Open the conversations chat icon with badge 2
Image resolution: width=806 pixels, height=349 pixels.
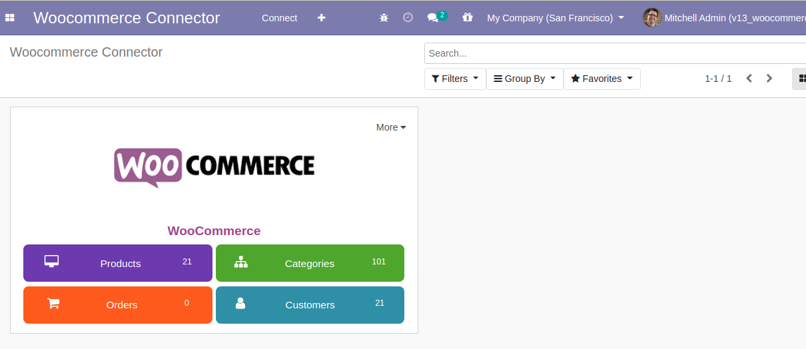437,17
